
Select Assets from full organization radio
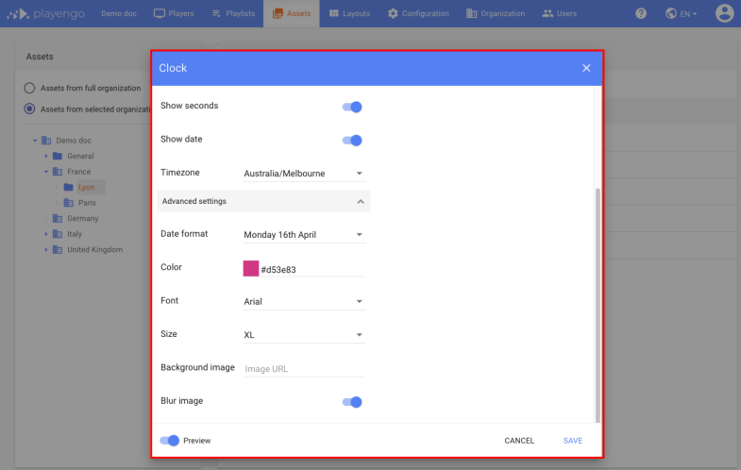pos(29,88)
